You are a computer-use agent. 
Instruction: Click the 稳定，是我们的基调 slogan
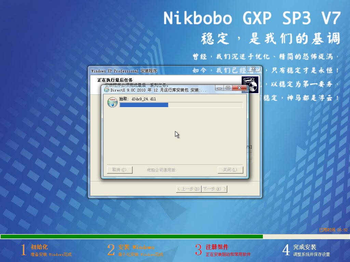[271, 38]
